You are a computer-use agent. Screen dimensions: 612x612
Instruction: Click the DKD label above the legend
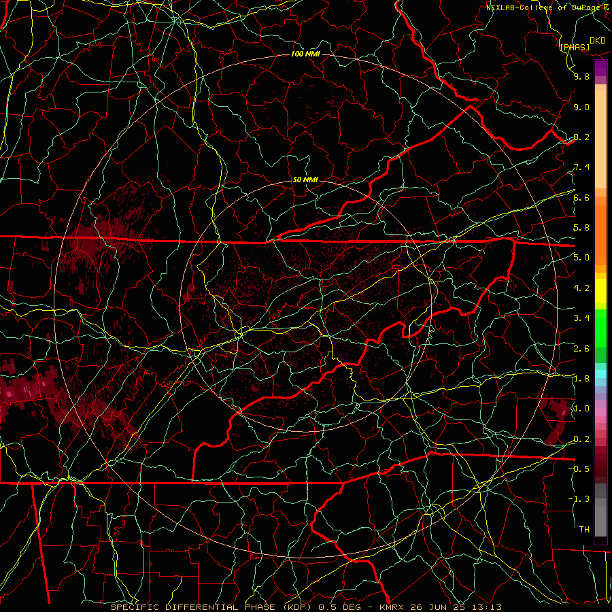pyautogui.click(x=598, y=41)
